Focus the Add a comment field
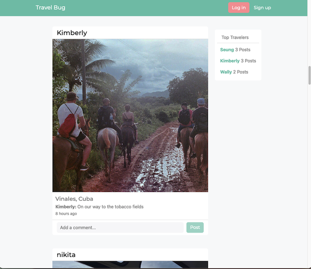The width and height of the screenshot is (311, 269). 120,227
